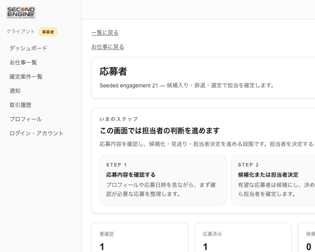Click the 応募済み count card
315x252 pixels.
[x=243, y=237]
